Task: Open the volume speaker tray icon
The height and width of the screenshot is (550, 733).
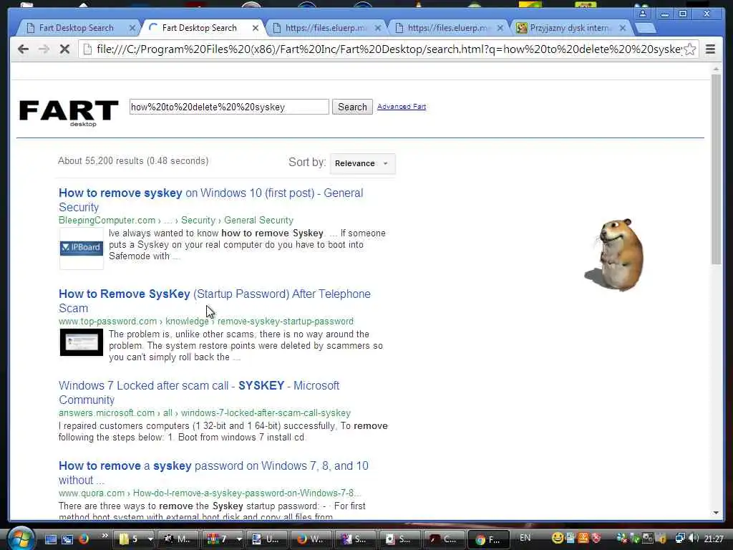Action: click(693, 539)
